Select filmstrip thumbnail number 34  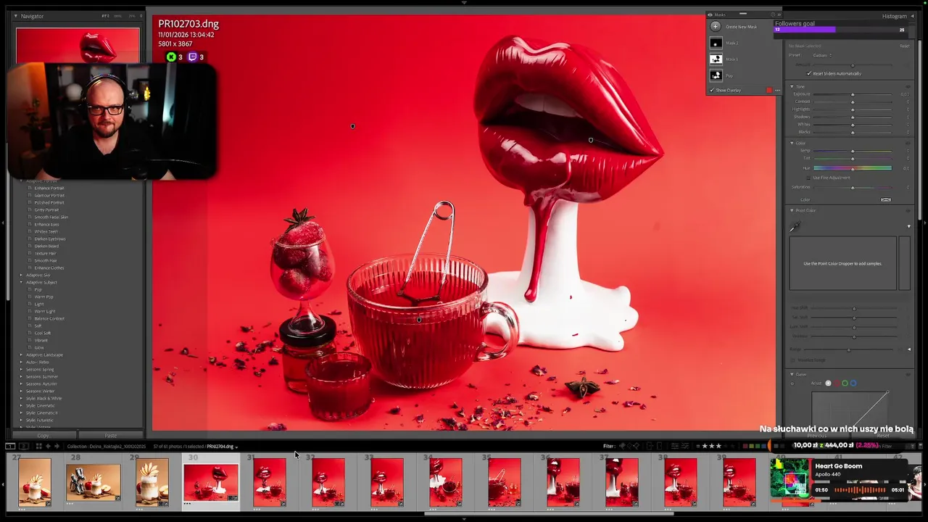(x=445, y=483)
